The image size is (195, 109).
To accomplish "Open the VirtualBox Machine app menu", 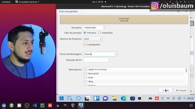I will [x=27, y=2].
